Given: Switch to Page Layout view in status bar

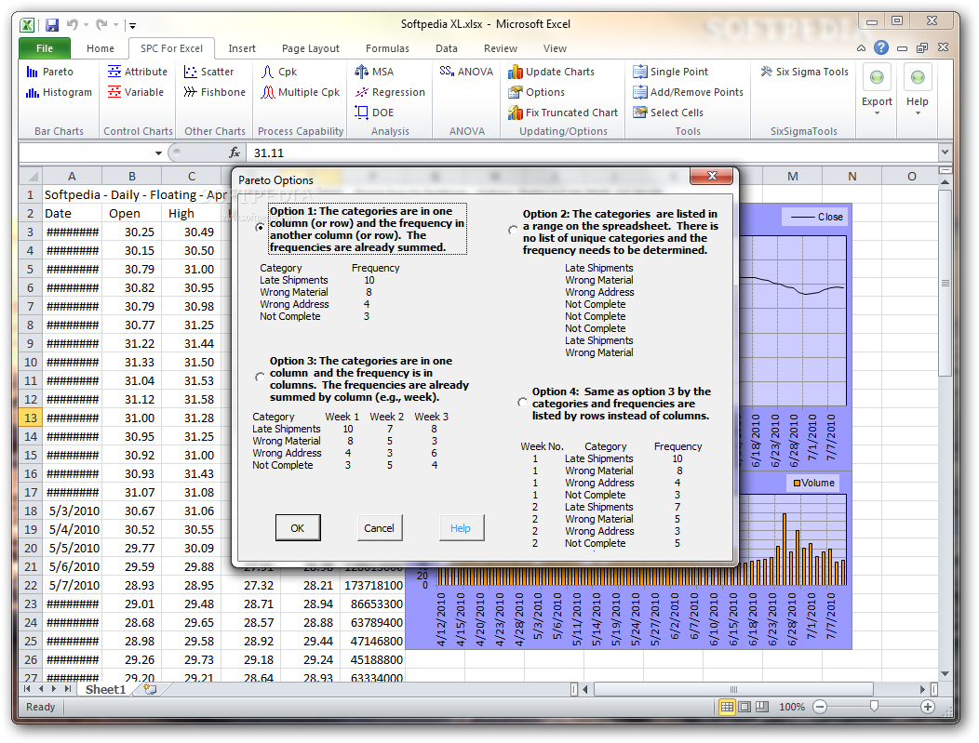Looking at the screenshot, I should click(x=744, y=707).
